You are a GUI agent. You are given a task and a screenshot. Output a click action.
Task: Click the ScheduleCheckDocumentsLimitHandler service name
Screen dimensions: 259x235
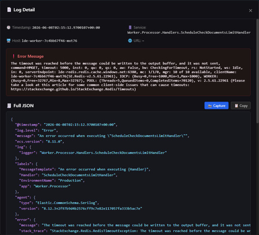tap(189, 33)
